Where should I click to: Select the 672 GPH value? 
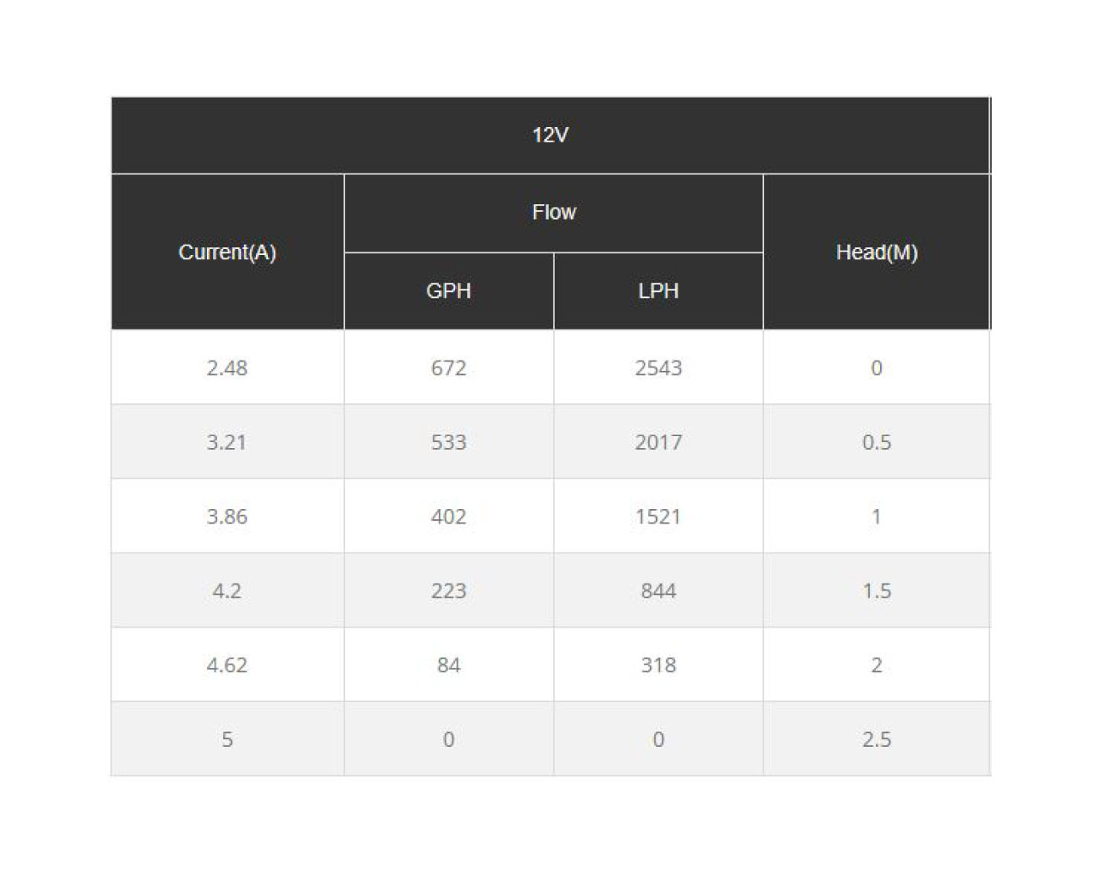pyautogui.click(x=449, y=367)
